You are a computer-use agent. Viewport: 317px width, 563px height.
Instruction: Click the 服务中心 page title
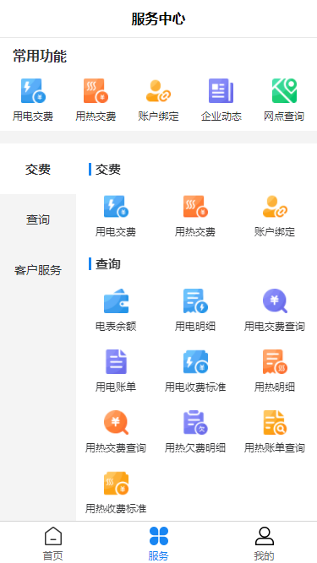[158, 19]
